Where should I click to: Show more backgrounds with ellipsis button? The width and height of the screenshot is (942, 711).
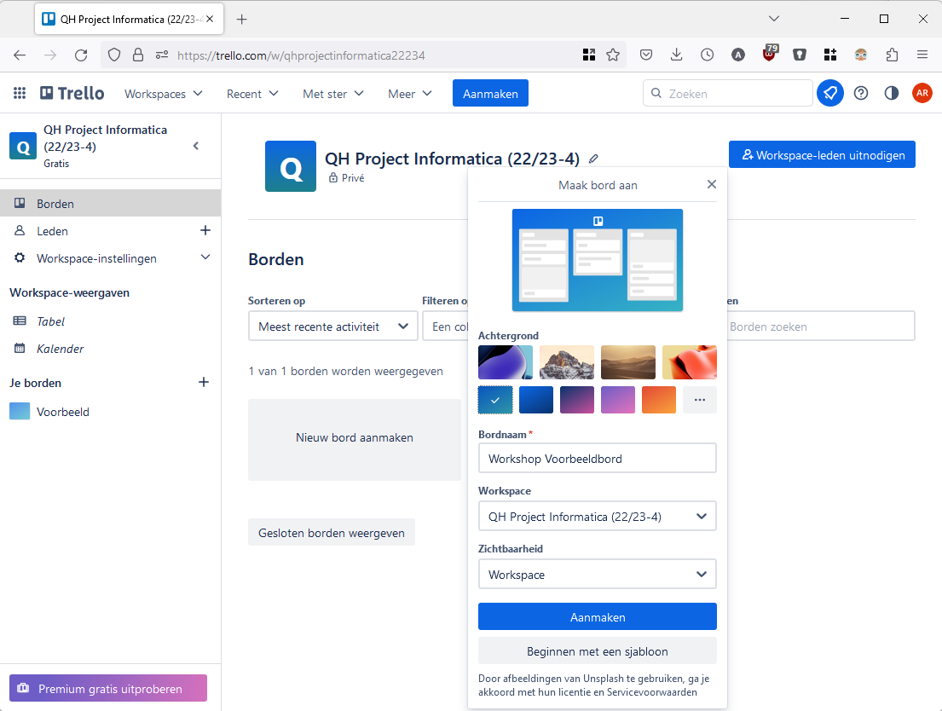pos(700,400)
